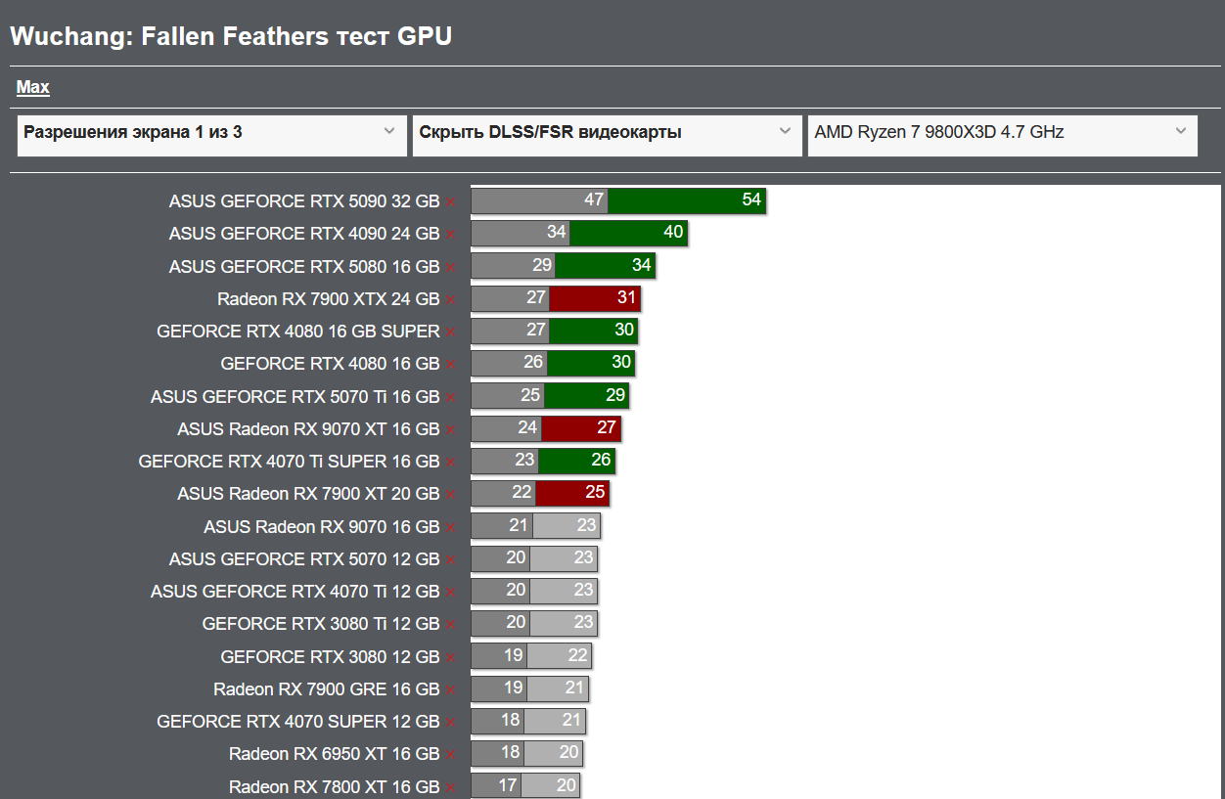Click the GEFORCE RTX 3080 Ti 12 GB label

pyautogui.click(x=321, y=624)
